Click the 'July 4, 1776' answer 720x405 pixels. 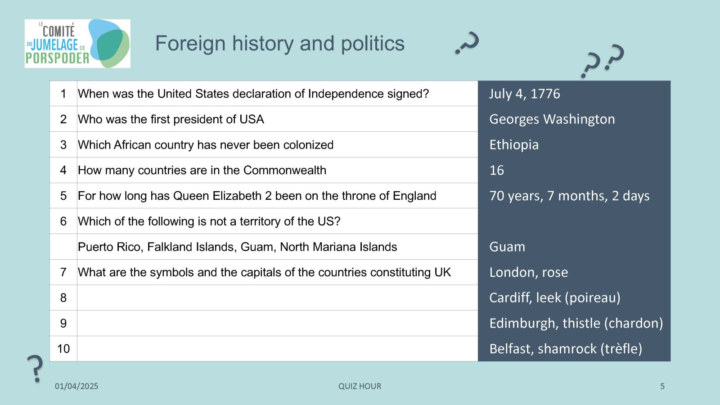pyautogui.click(x=525, y=94)
